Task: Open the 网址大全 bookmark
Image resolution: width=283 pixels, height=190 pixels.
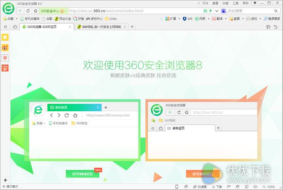Action: point(63,19)
